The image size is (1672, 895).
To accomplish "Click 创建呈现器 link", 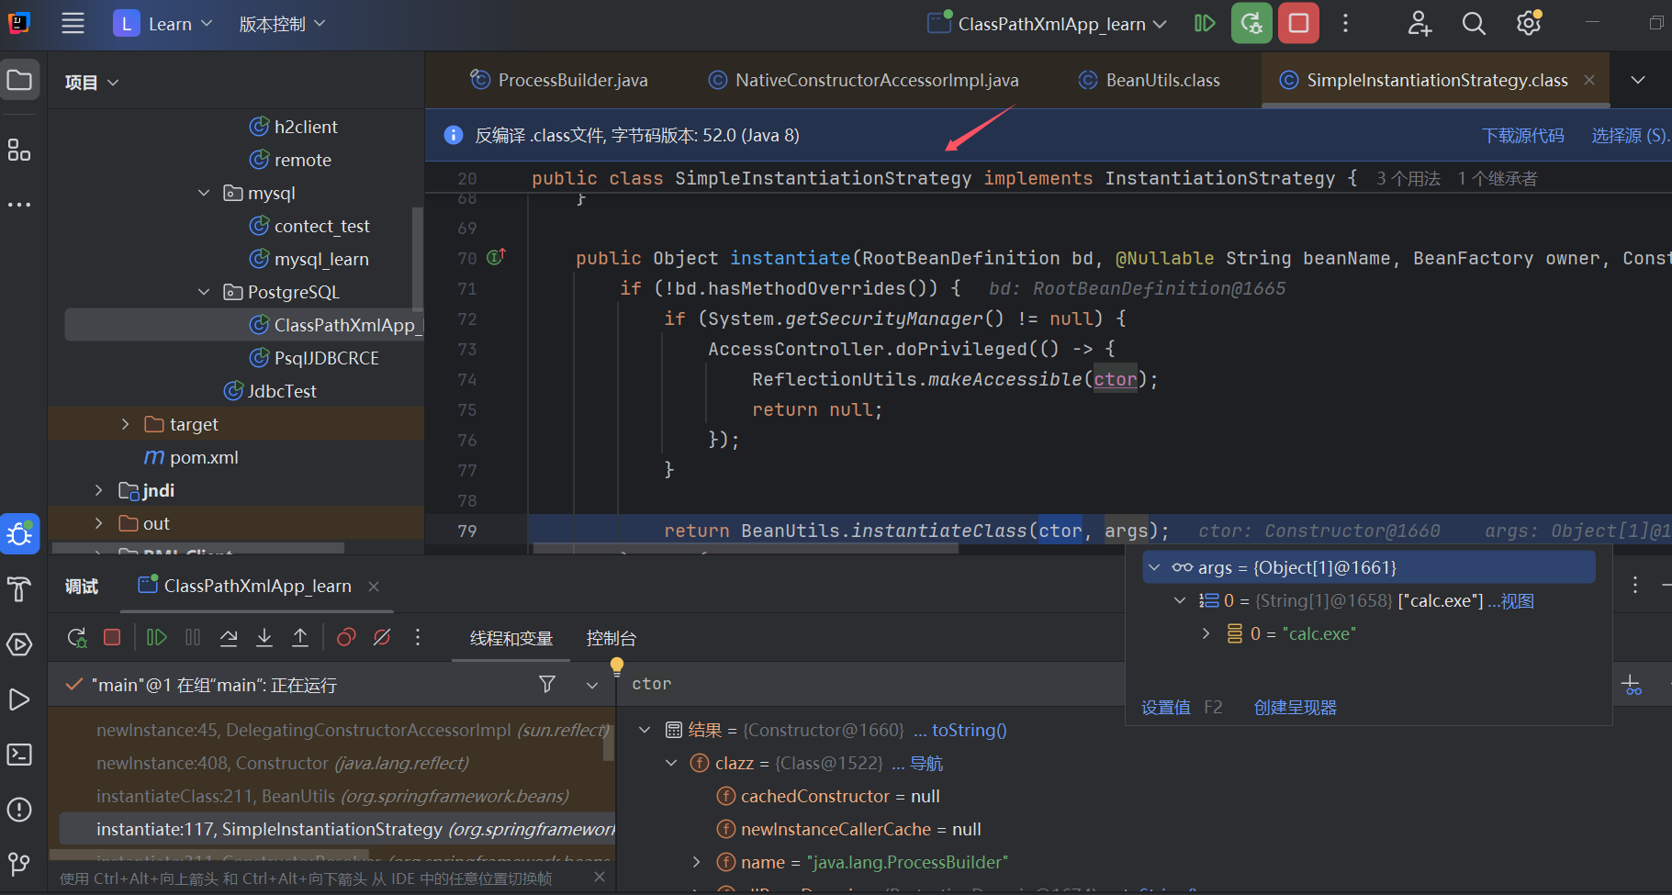I will pos(1296,707).
